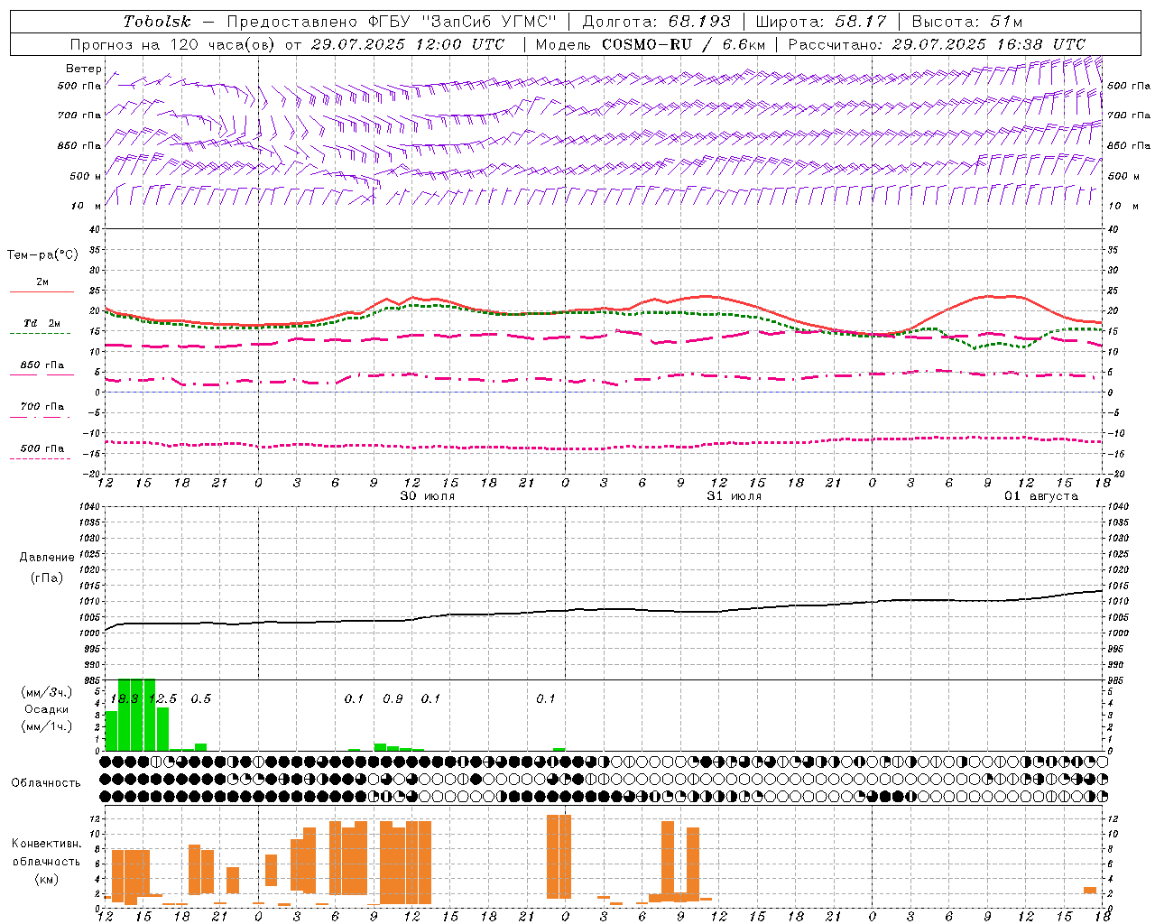Click the "Td 2м" dew point legend entry
The width and height of the screenshot is (1155, 924).
[x=42, y=323]
